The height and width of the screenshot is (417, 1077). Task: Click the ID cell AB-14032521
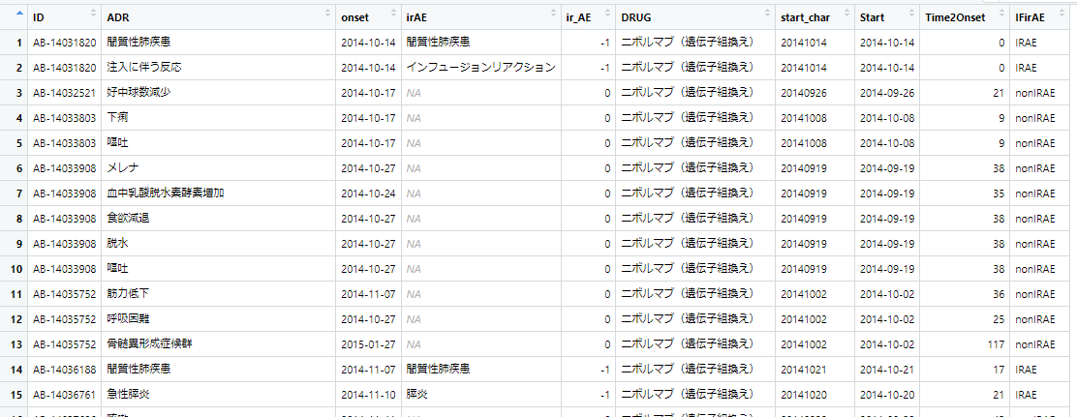64,93
